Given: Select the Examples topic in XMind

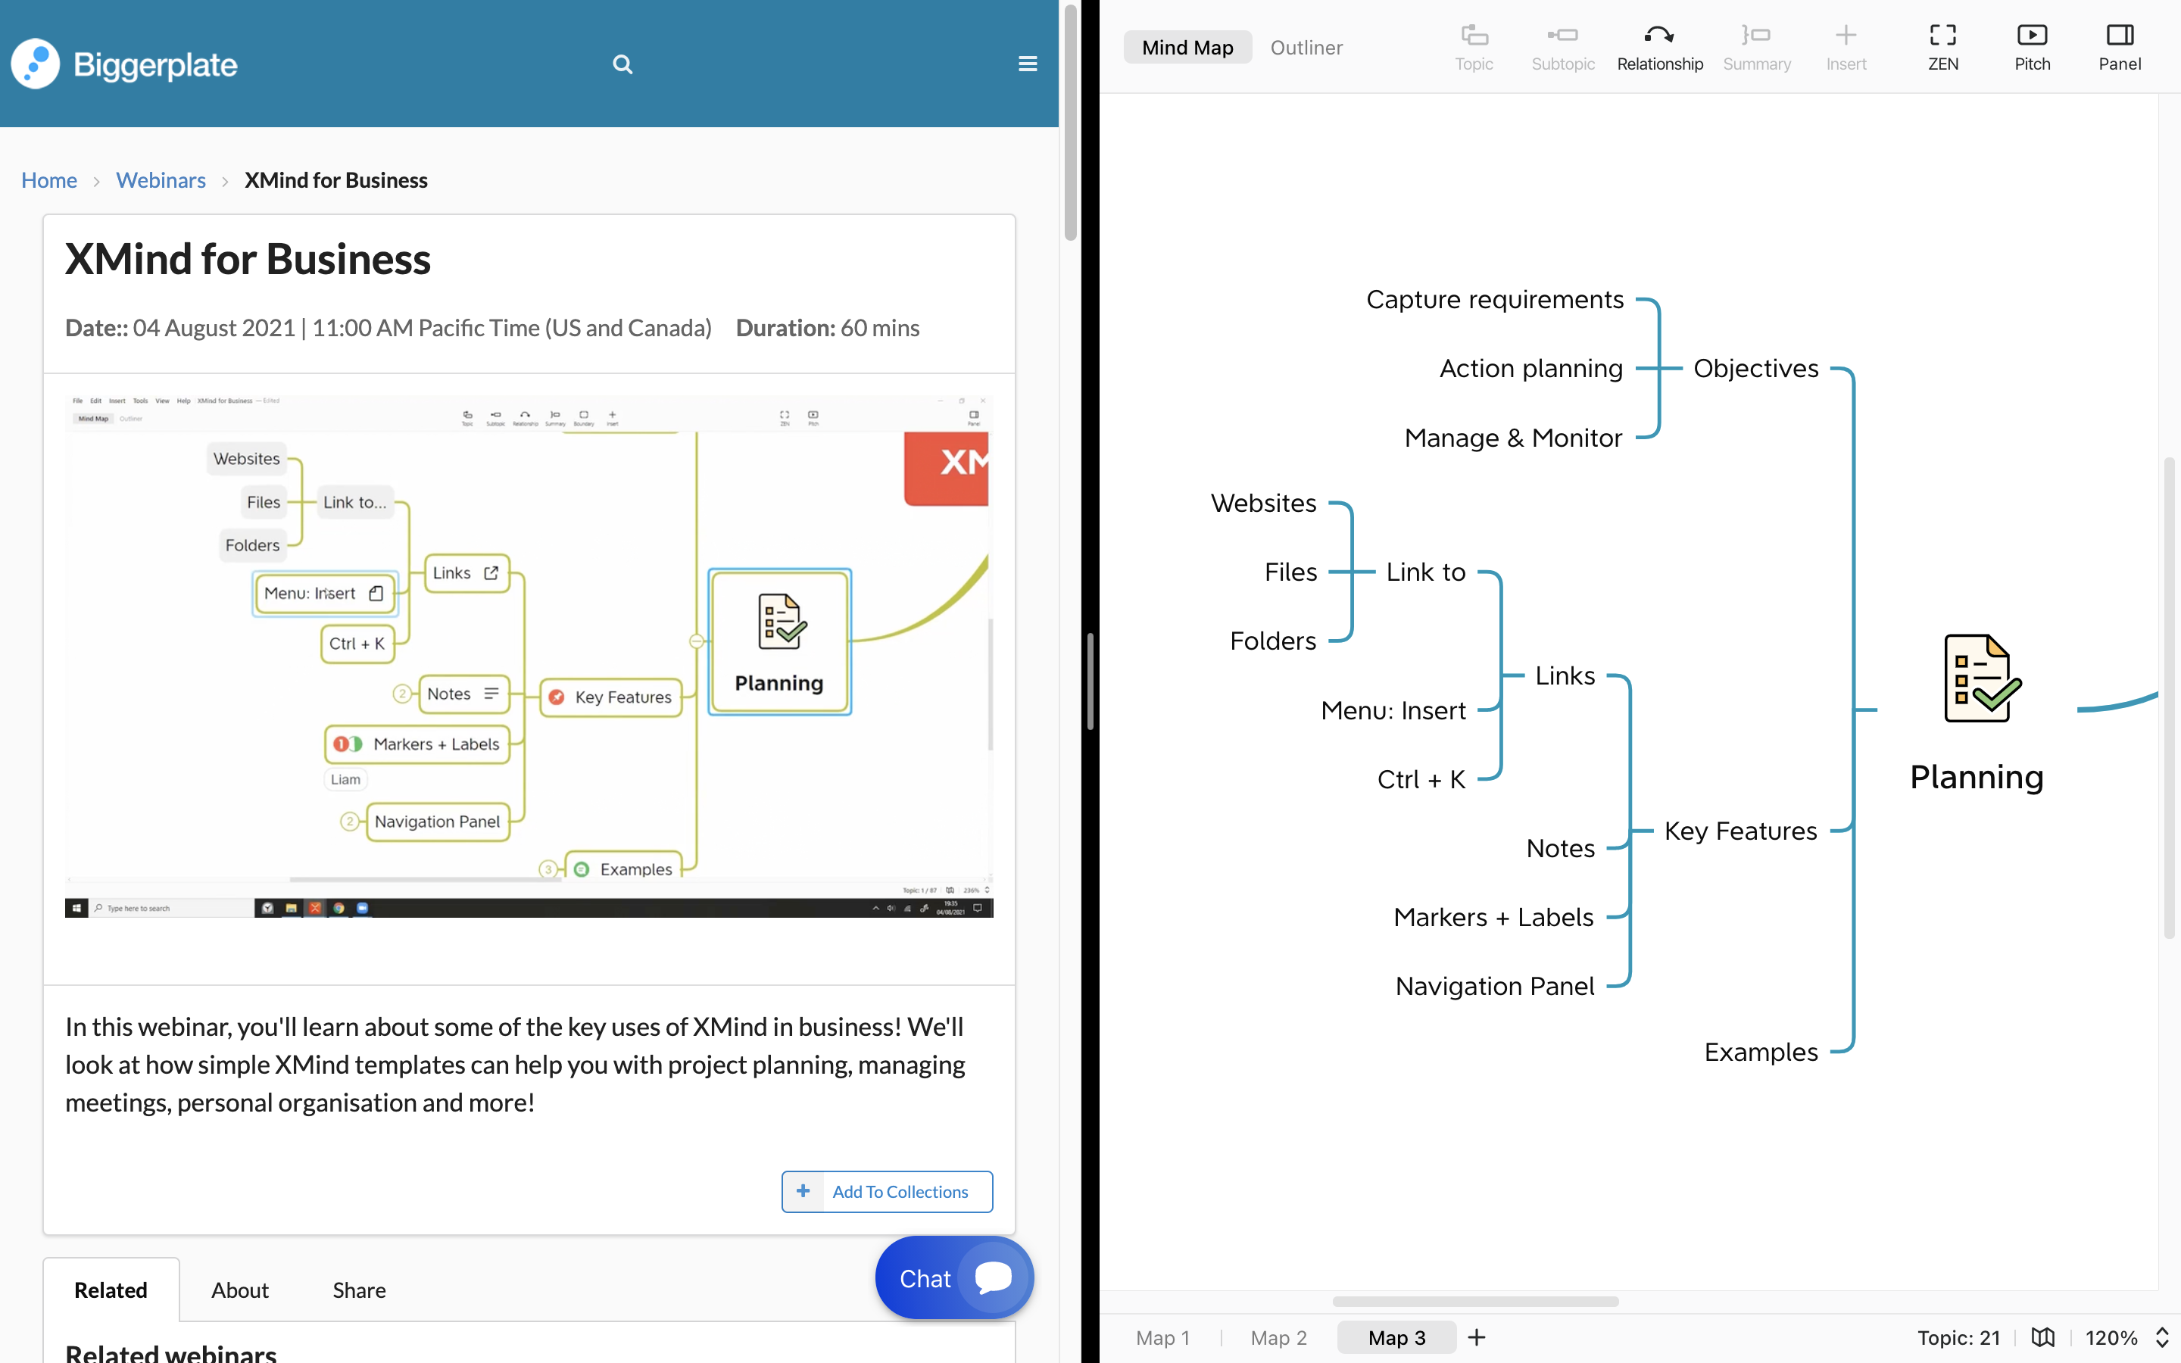Looking at the screenshot, I should click(1761, 1052).
